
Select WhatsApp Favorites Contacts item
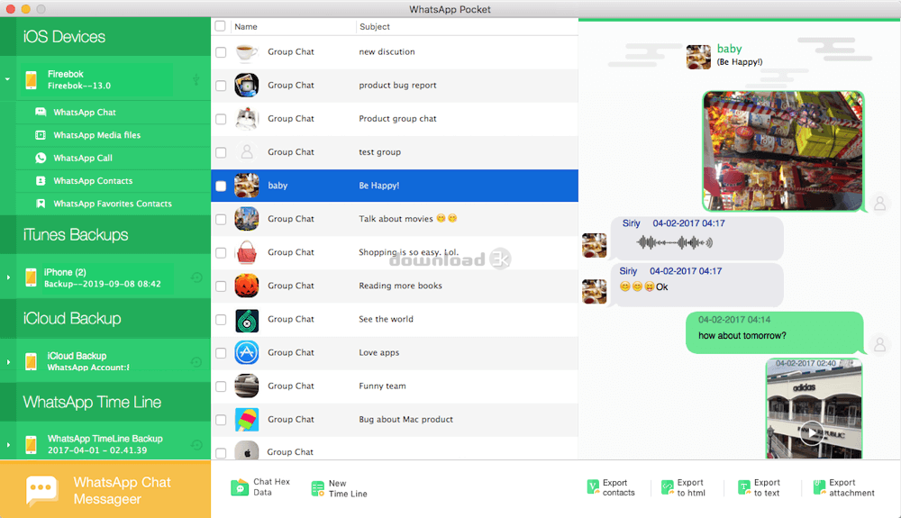[112, 204]
